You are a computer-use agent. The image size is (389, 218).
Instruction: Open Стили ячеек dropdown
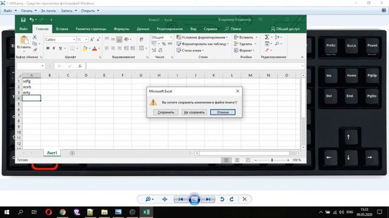[x=190, y=50]
